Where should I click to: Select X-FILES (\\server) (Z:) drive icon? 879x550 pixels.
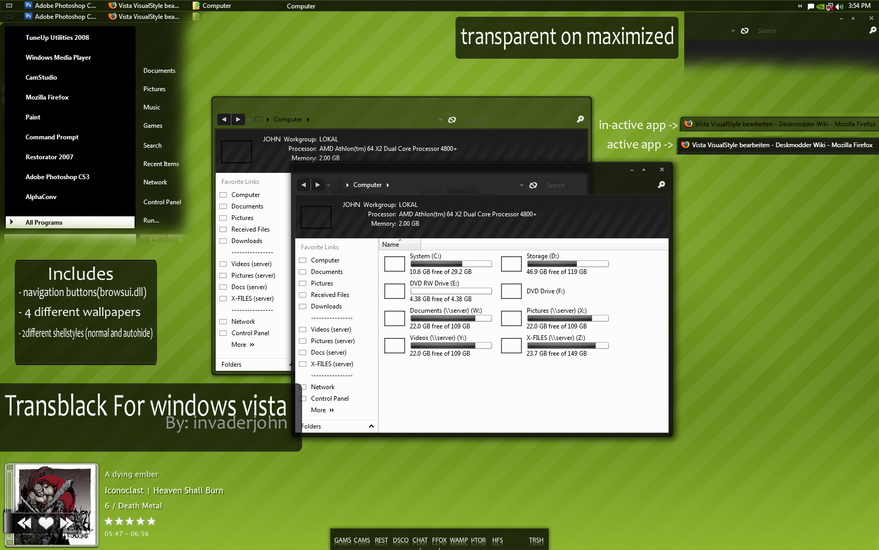pyautogui.click(x=511, y=346)
